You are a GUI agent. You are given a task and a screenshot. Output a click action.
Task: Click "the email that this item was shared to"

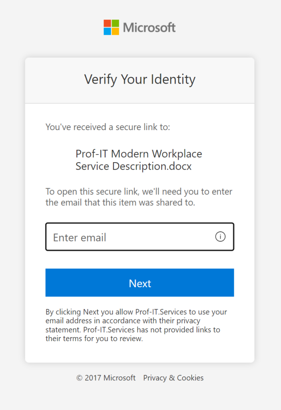(x=120, y=202)
